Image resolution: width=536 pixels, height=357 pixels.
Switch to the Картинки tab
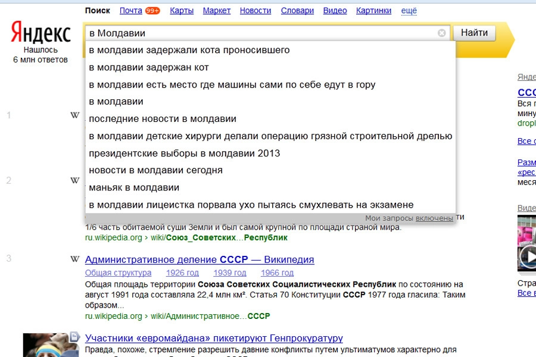(x=373, y=11)
